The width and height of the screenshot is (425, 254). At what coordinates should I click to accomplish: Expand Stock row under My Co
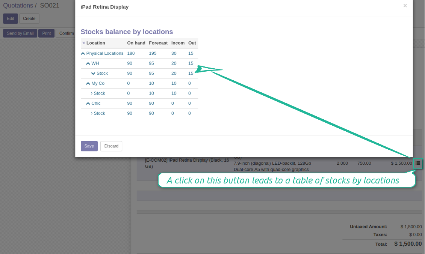[92, 93]
